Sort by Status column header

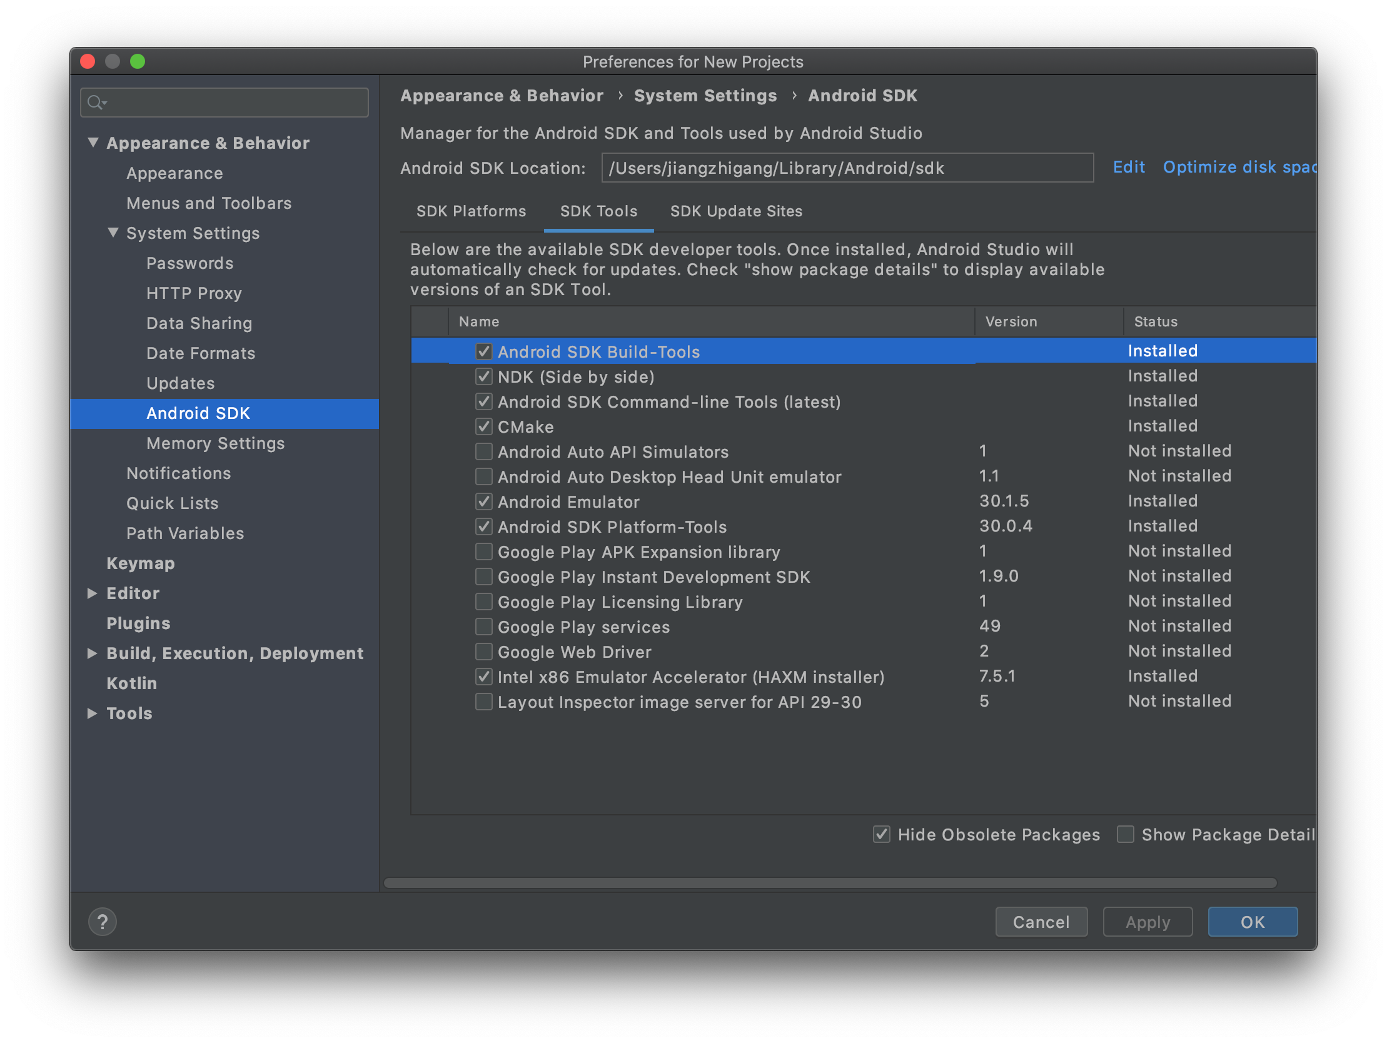pyautogui.click(x=1219, y=321)
